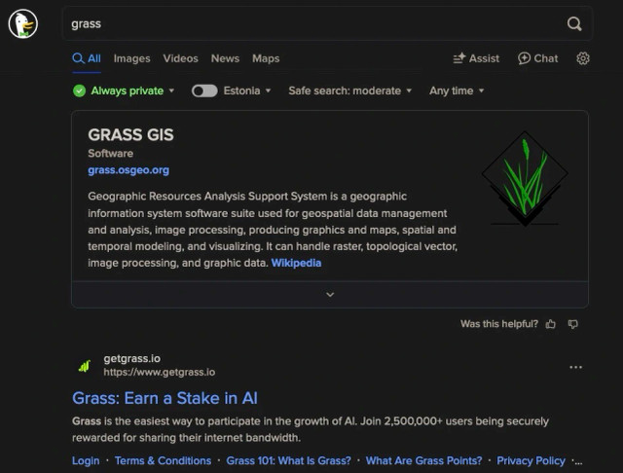Image resolution: width=623 pixels, height=473 pixels.
Task: Click the getgrass.io site name
Action: click(132, 358)
